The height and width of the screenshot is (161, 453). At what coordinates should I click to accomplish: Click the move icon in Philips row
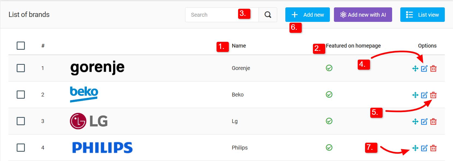point(415,148)
